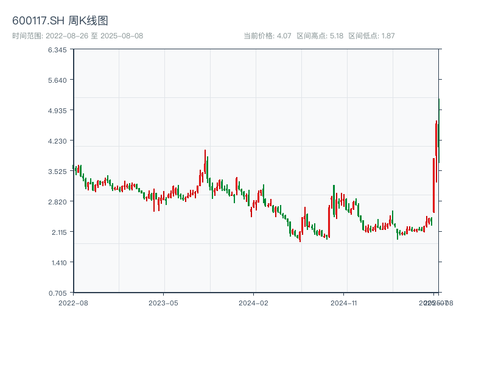
Task: Click the 600117.SH 周K线图 chart title
Action: pos(60,21)
